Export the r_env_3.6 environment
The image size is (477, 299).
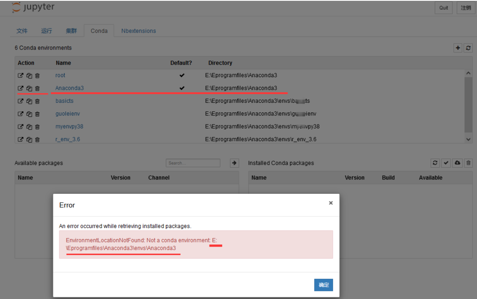[x=21, y=140]
